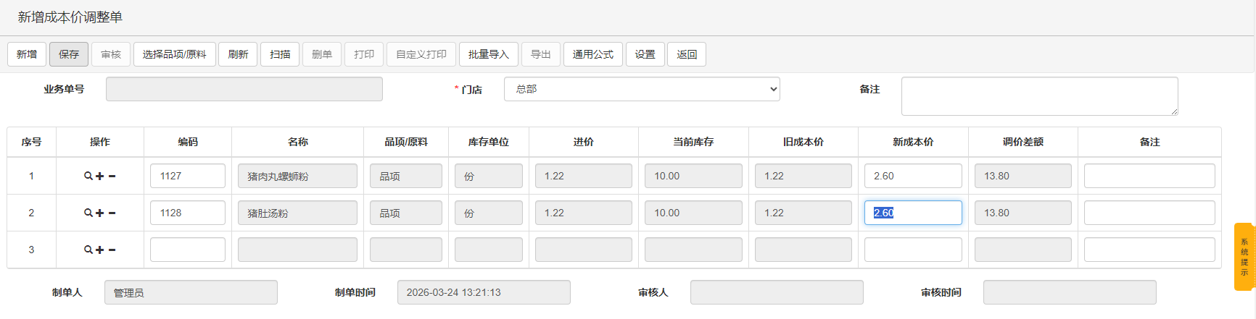Click the 刷新 refresh button
This screenshot has height=319, width=1256.
point(238,54)
